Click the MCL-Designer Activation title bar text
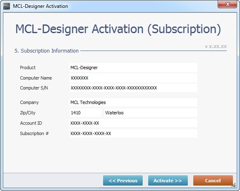The image size is (240, 191). 41,6
